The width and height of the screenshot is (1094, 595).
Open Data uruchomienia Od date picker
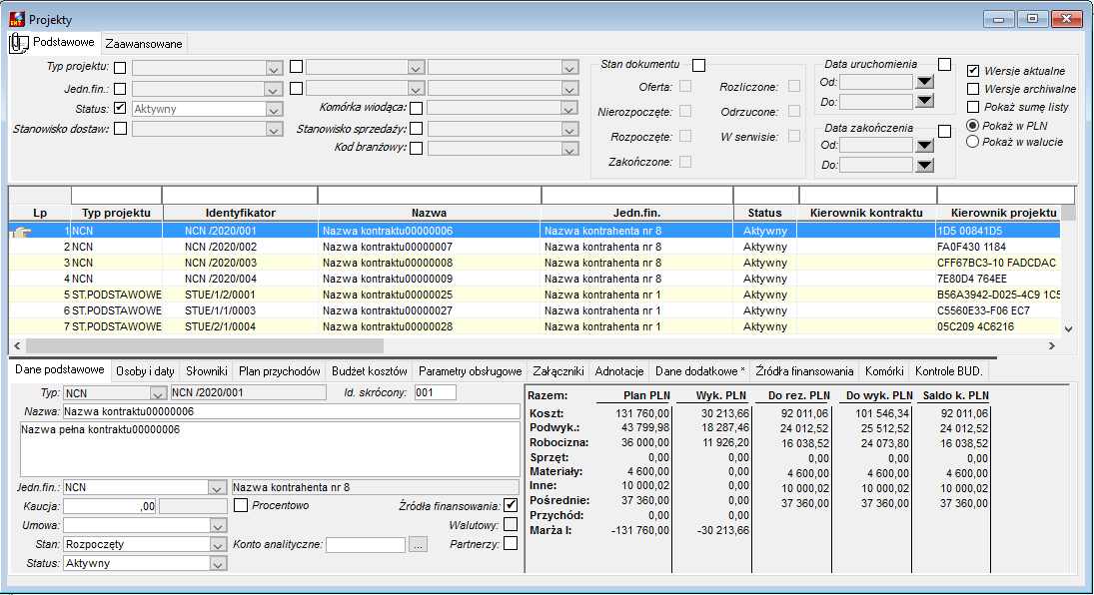click(x=924, y=82)
